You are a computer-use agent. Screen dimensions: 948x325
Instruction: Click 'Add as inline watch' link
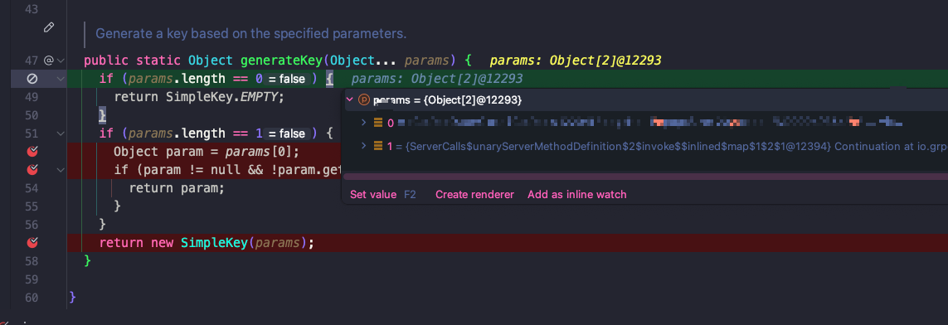(576, 195)
